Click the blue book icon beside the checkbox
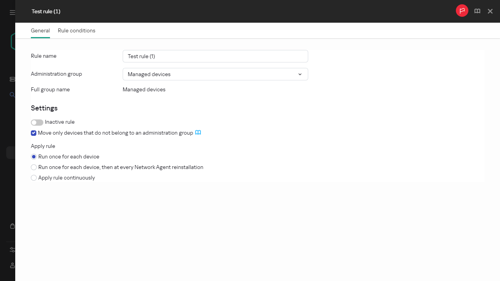 198,133
